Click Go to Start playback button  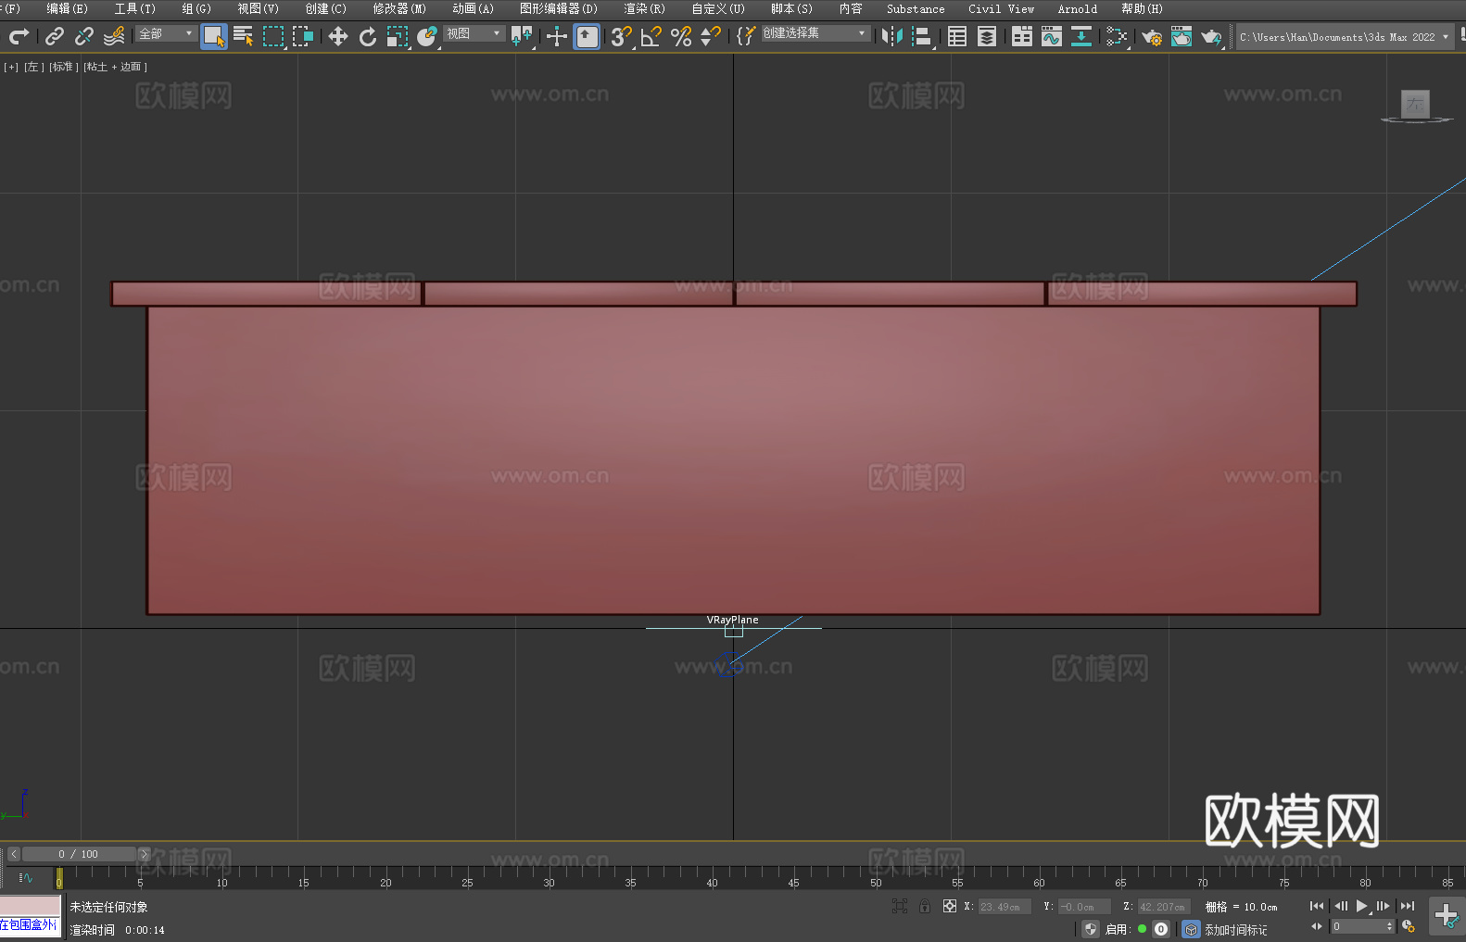(x=1317, y=906)
